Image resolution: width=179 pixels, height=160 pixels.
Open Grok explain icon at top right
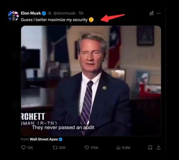(x=151, y=13)
